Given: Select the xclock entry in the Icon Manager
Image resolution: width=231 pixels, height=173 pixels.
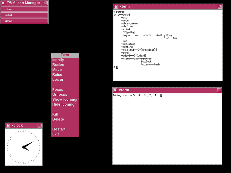Looking at the screenshot, I should click(24, 15).
